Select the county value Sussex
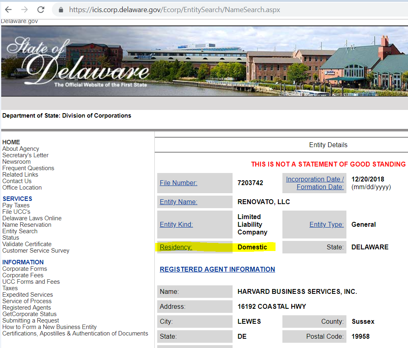This screenshot has width=408, height=348. pyautogui.click(x=363, y=322)
